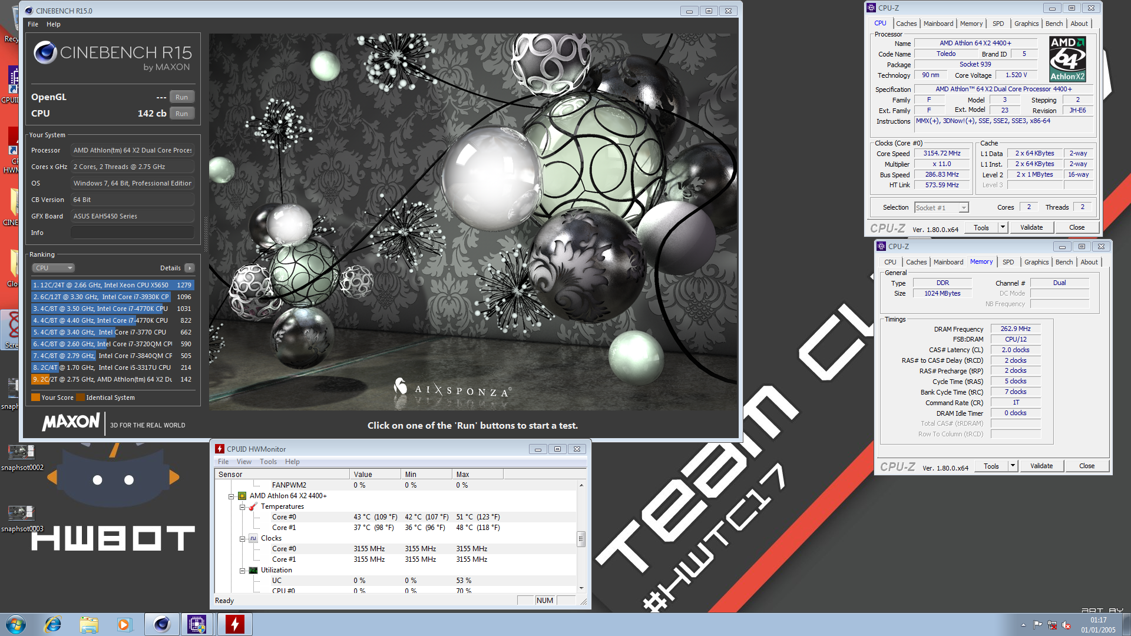
Task: Run the OpenGL benchmark test
Action: coord(181,97)
